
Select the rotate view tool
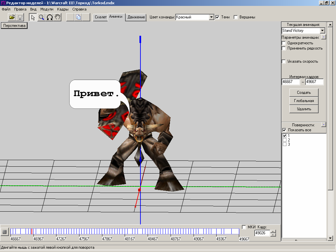50,17
